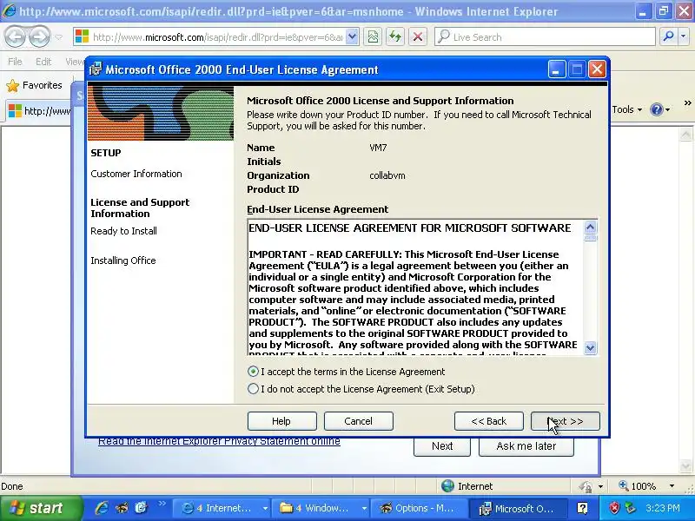
Task: Expand address bar history dropdown
Action: (x=352, y=37)
